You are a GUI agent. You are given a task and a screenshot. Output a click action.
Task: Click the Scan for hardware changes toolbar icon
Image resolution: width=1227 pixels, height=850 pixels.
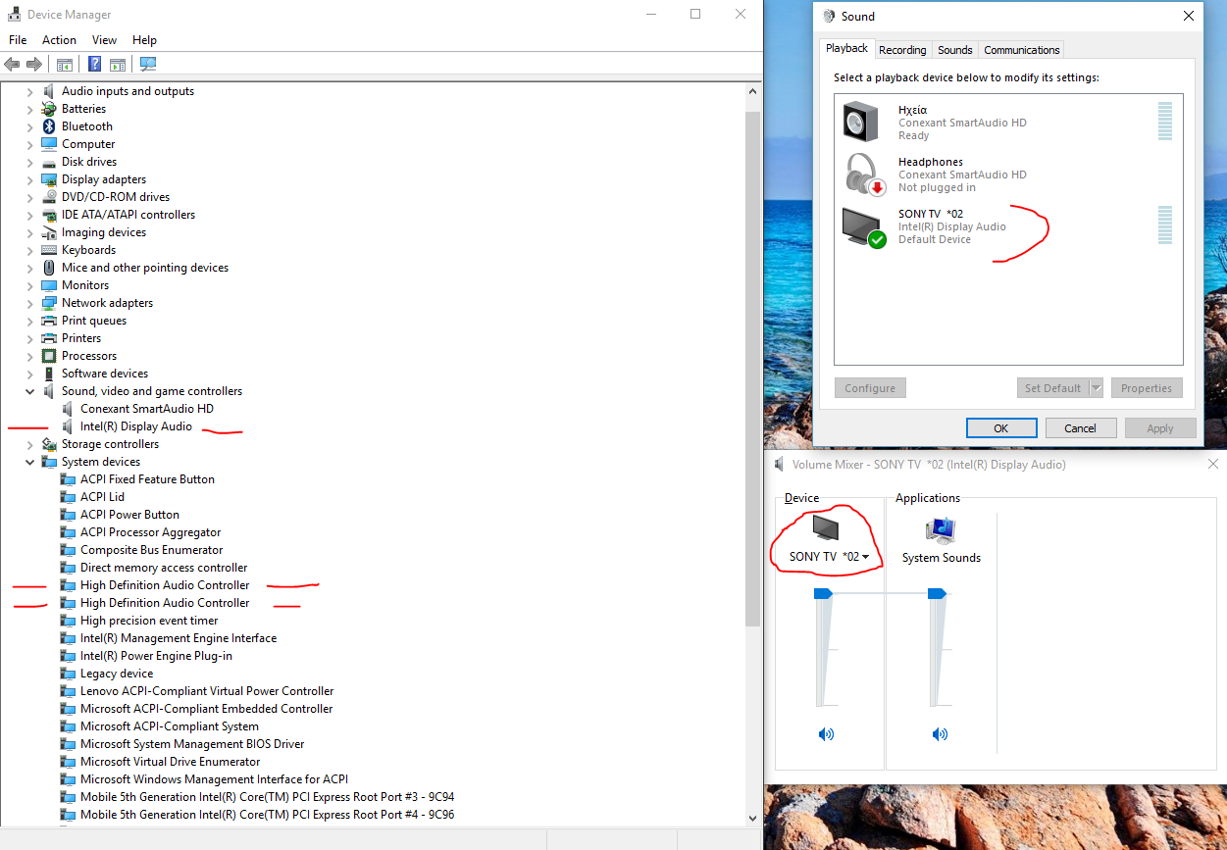[148, 64]
